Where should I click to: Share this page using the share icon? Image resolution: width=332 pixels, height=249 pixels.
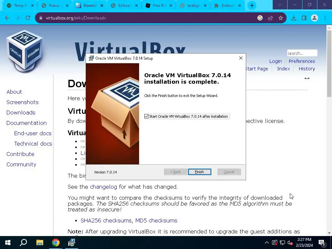point(270,18)
